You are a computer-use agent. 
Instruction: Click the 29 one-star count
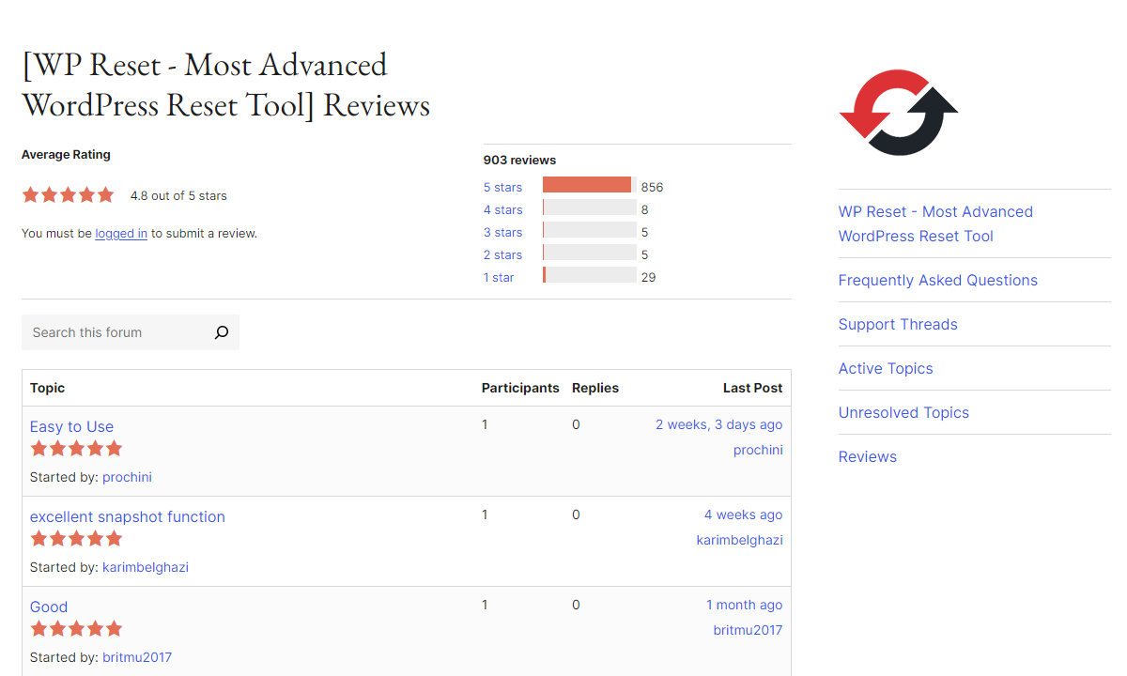648,277
